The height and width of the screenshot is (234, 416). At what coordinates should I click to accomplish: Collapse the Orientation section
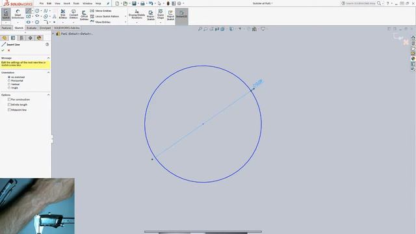pyautogui.click(x=48, y=72)
